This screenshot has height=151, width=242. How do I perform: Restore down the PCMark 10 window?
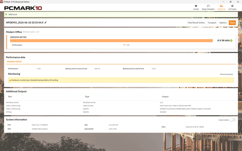[230, 2]
